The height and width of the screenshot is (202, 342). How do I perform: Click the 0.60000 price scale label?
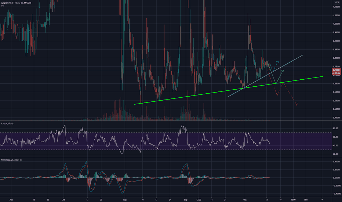click(336, 92)
